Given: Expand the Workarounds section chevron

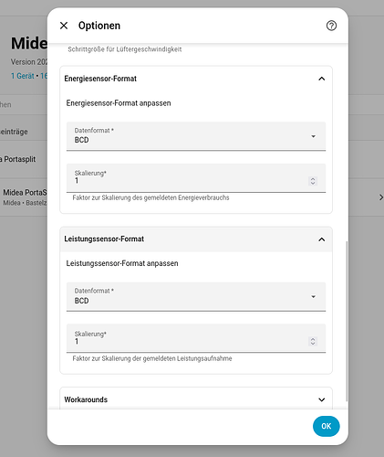Looking at the screenshot, I should click(321, 399).
